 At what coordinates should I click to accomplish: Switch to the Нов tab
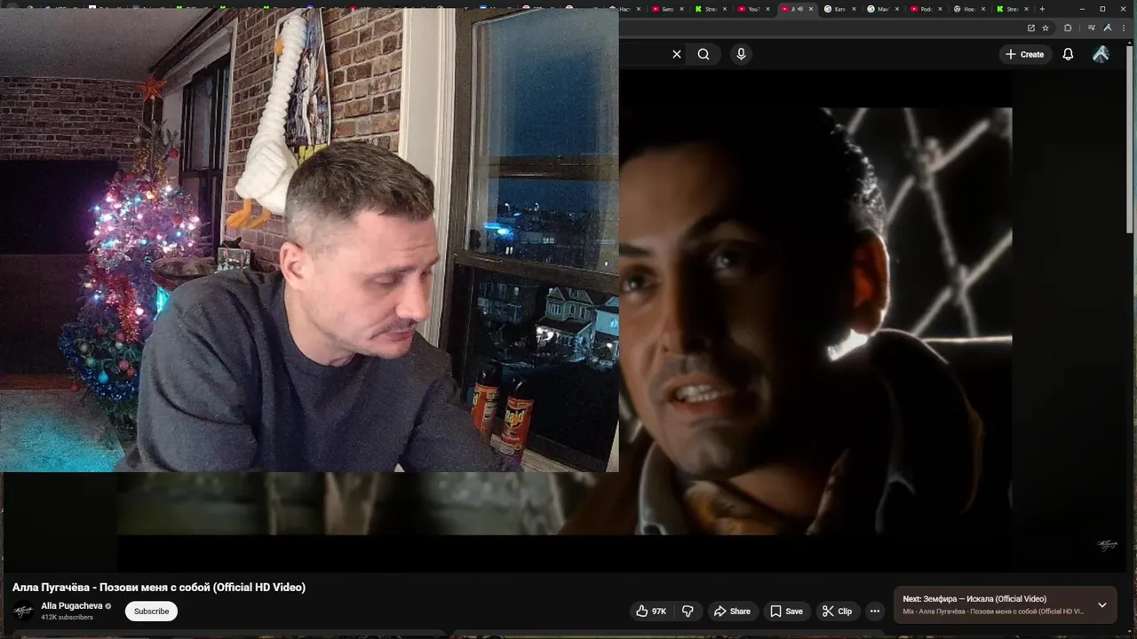[968, 9]
